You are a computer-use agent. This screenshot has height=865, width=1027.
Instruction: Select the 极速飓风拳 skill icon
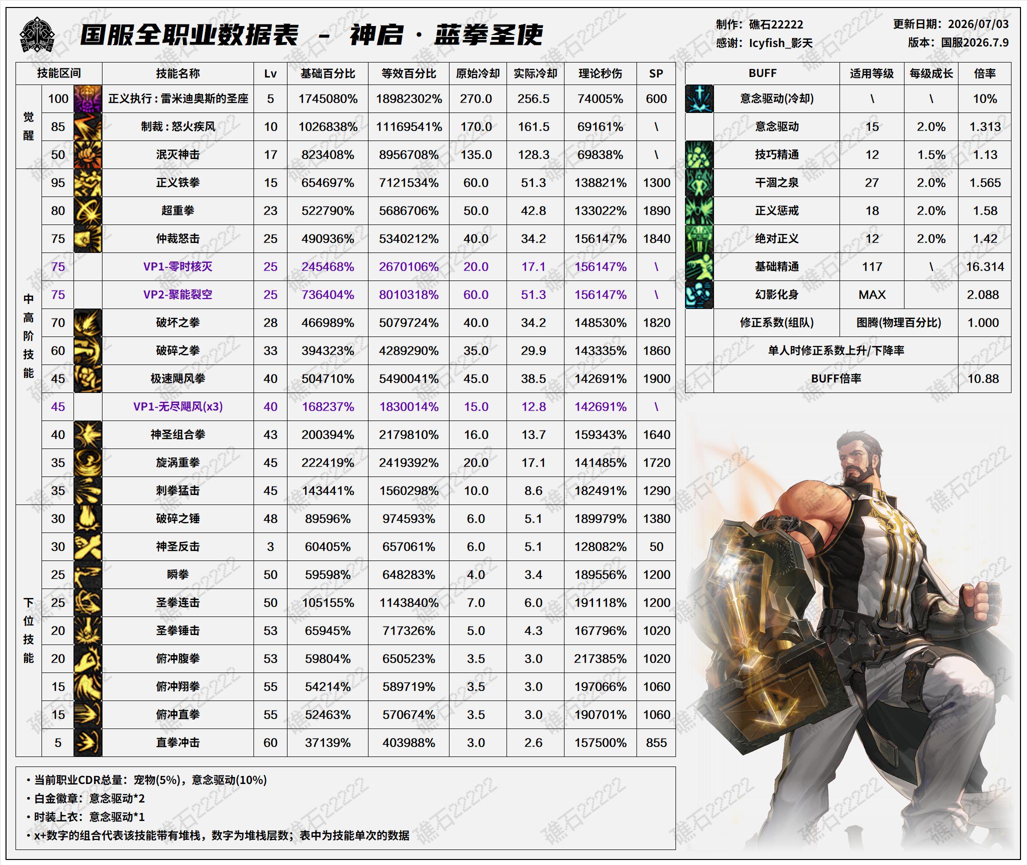[x=87, y=378]
